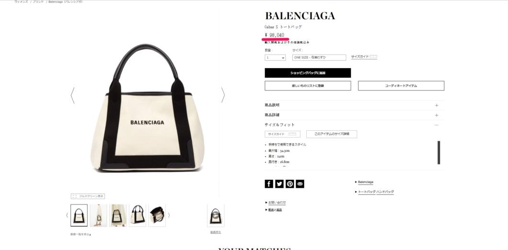
Task: Select the open-bag interior thumbnail
Action: coord(157,216)
